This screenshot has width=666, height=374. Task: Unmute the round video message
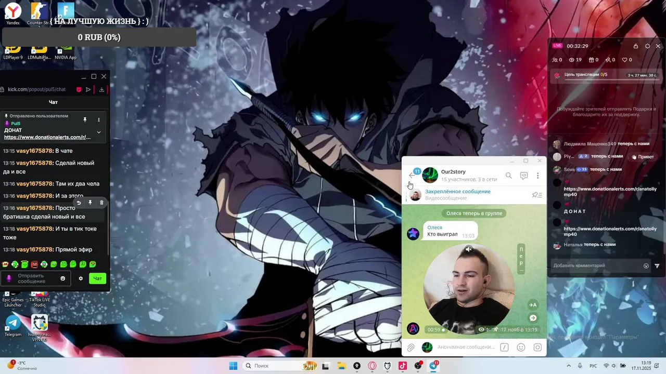pyautogui.click(x=468, y=249)
